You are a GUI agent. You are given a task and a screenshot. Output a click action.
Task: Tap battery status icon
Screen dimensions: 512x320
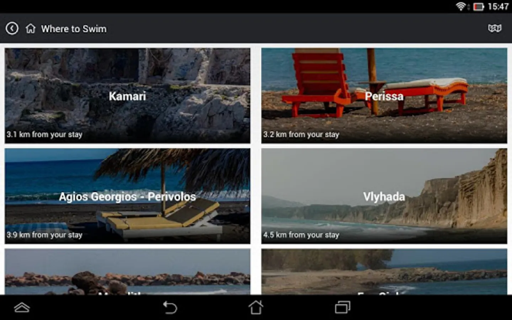pyautogui.click(x=479, y=7)
